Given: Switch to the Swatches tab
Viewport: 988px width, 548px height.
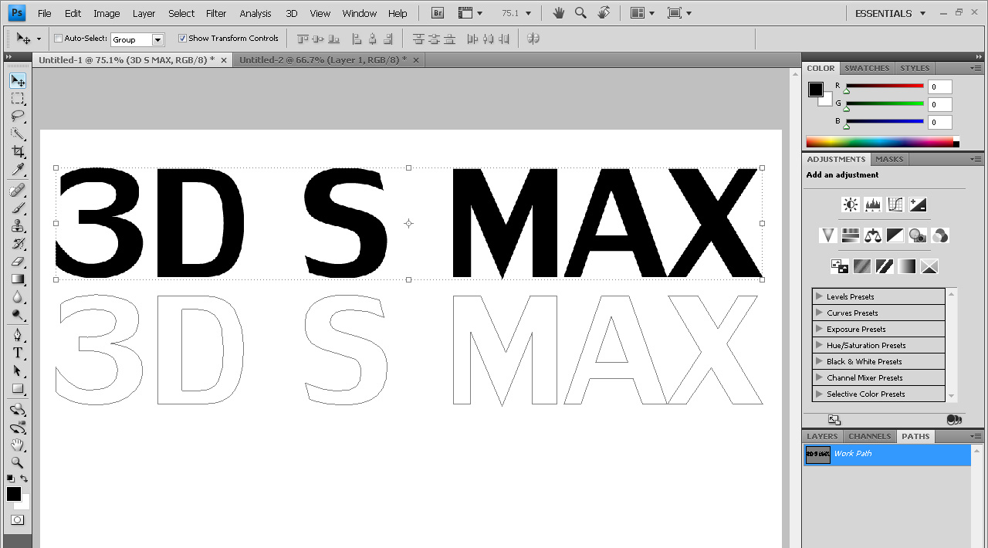Looking at the screenshot, I should coord(867,68).
